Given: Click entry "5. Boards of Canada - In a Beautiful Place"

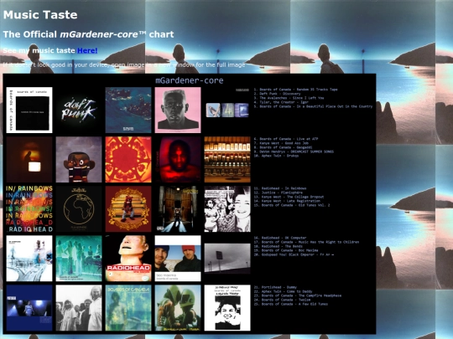Looking at the screenshot, I should point(313,106).
